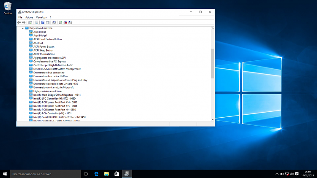Open the ? help menu
Screen dimensions: 317x178
(50, 17)
